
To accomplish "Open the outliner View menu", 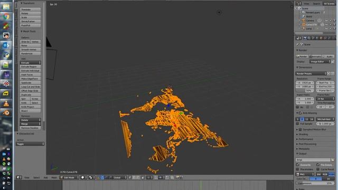I will pos(306,4).
